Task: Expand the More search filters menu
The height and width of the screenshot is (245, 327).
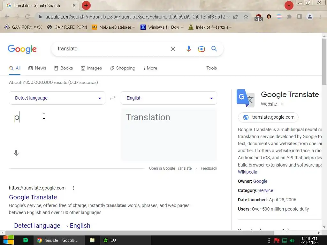Action: [150, 68]
